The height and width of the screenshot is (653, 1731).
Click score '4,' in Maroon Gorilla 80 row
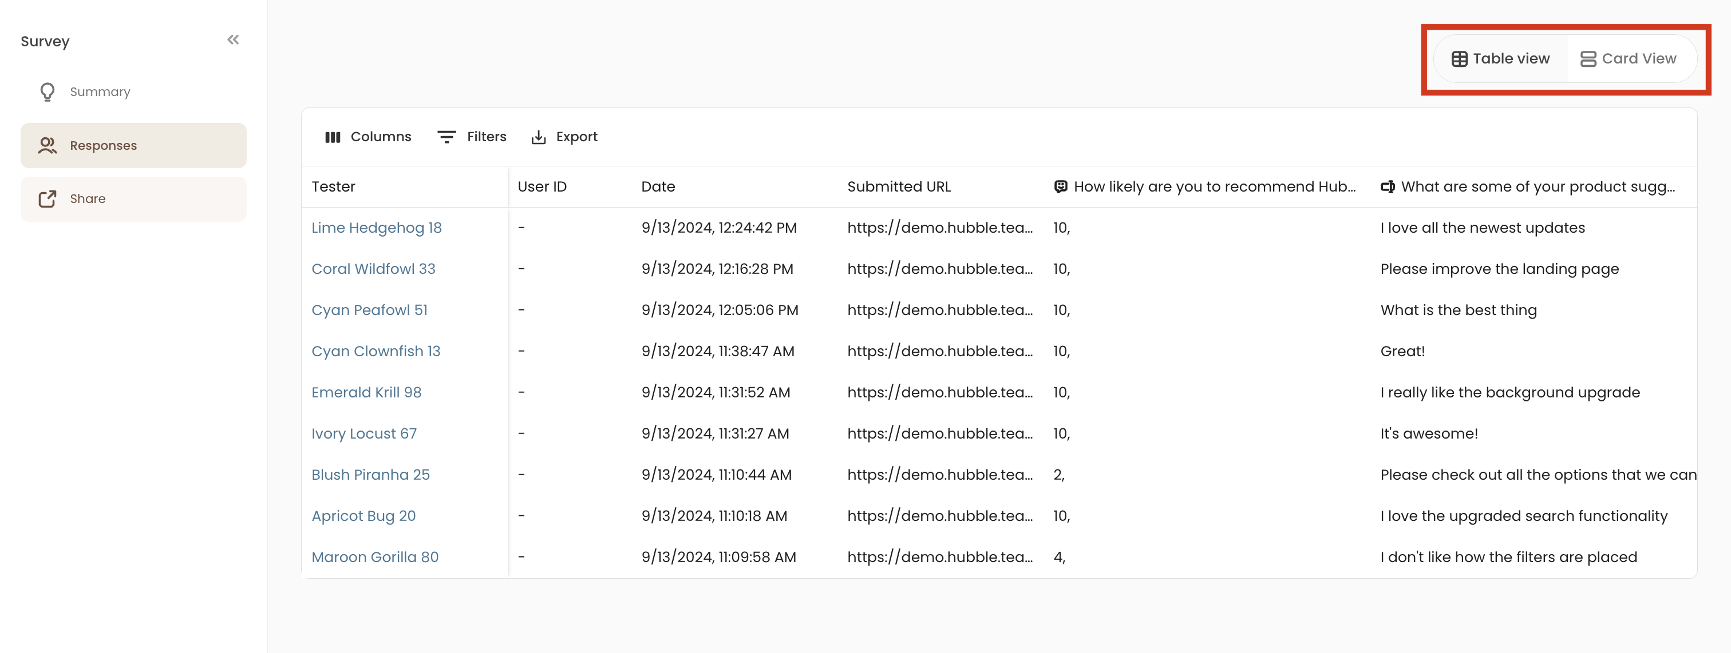(1059, 557)
